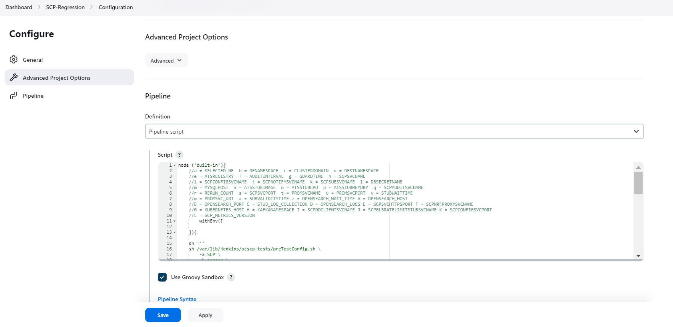Click the wrench icon for Advanced Project Options
The height and width of the screenshot is (327, 673).
(14, 77)
